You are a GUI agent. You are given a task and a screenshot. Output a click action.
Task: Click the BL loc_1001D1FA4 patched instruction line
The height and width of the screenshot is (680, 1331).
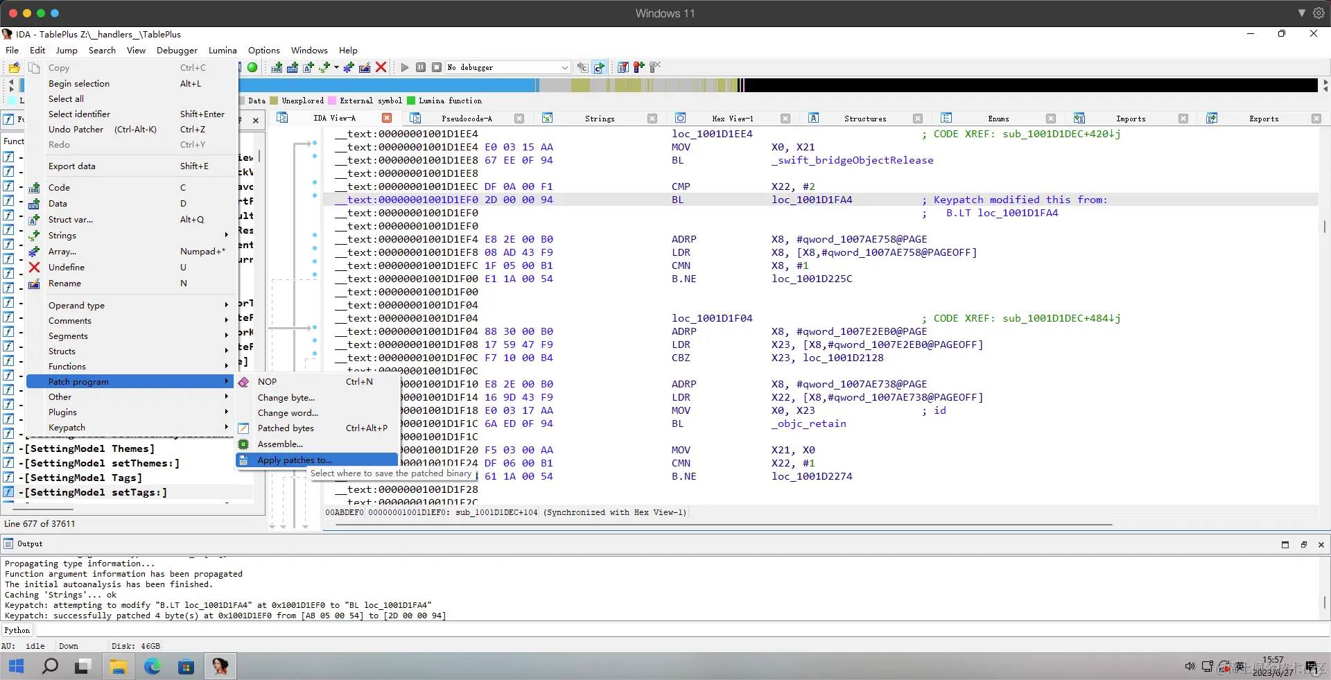click(821, 200)
